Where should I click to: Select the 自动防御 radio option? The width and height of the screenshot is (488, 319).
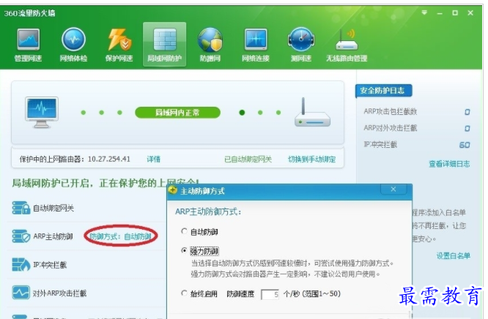tap(184, 231)
